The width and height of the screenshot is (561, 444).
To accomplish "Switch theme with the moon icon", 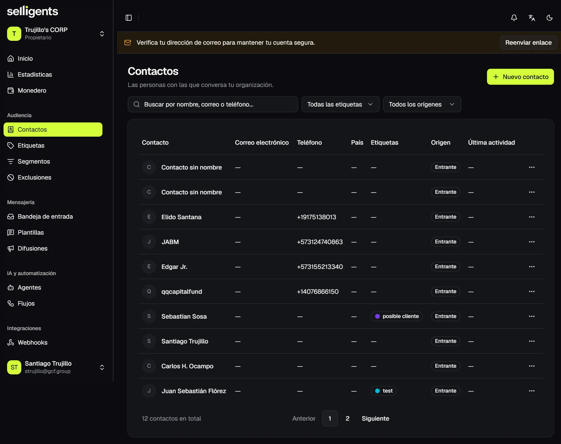I will 549,18.
